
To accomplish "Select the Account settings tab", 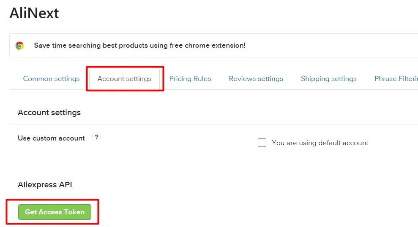I will pyautogui.click(x=124, y=79).
